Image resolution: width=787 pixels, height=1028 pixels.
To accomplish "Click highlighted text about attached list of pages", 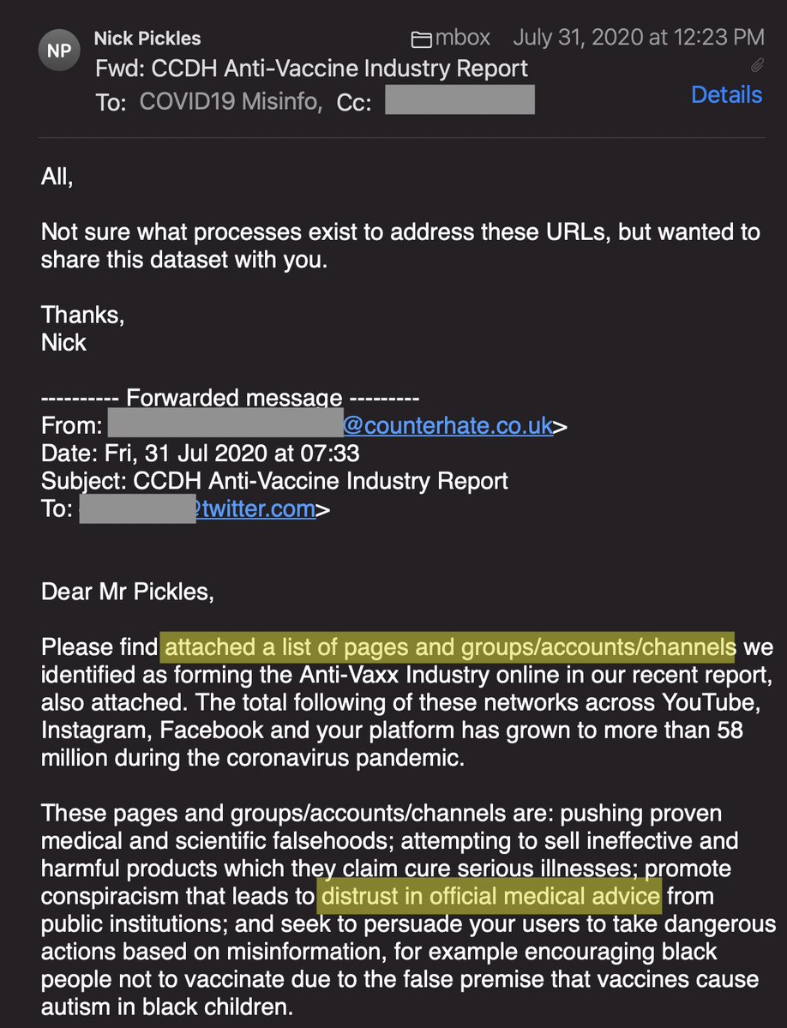I will tap(447, 646).
